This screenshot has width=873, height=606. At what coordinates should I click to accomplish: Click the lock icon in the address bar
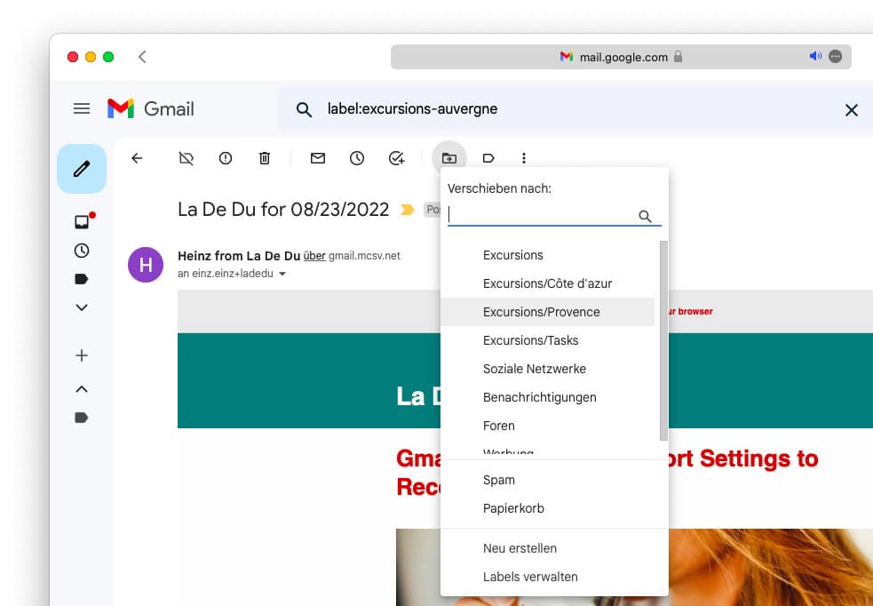(678, 56)
